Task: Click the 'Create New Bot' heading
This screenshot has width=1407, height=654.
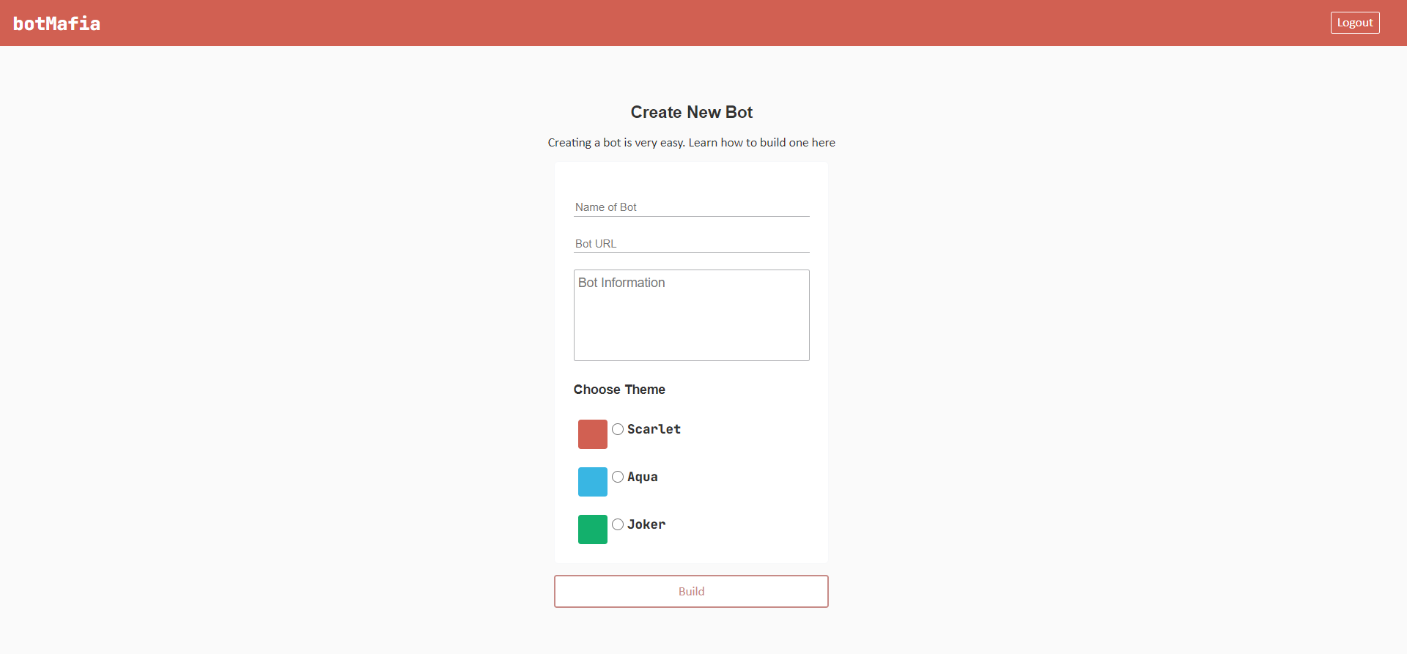Action: point(691,112)
